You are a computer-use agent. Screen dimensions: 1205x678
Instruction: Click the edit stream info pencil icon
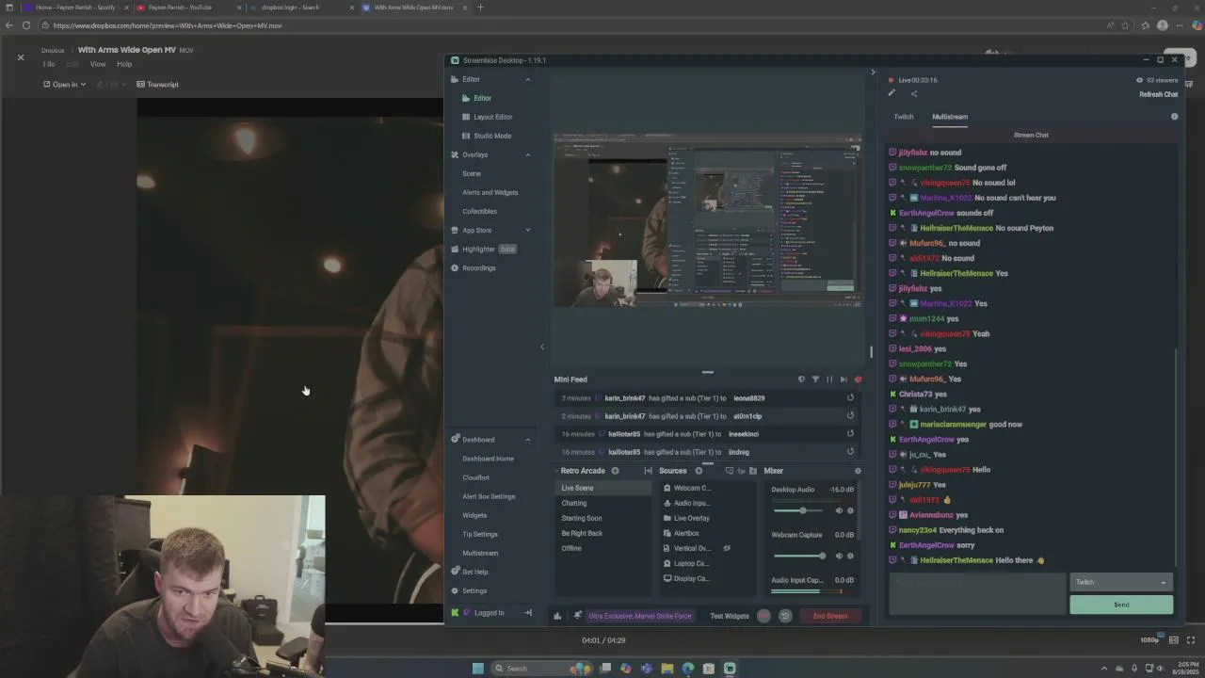point(892,93)
